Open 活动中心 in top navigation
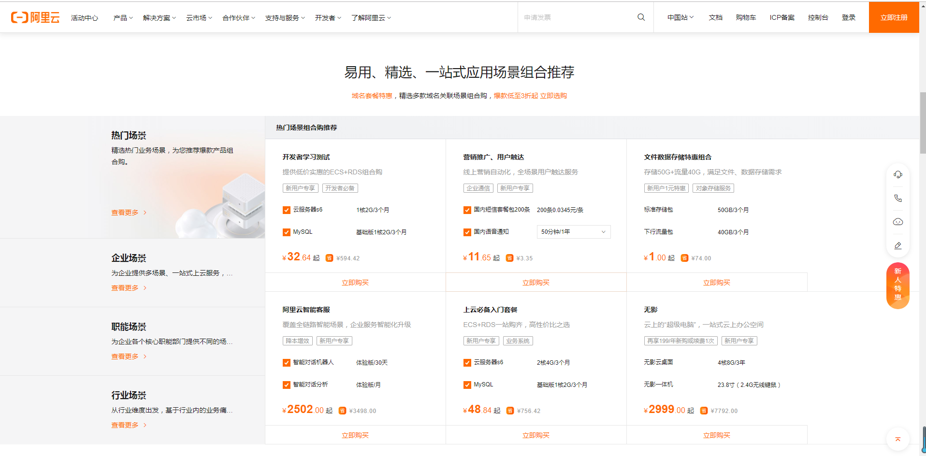The width and height of the screenshot is (926, 456). [85, 18]
